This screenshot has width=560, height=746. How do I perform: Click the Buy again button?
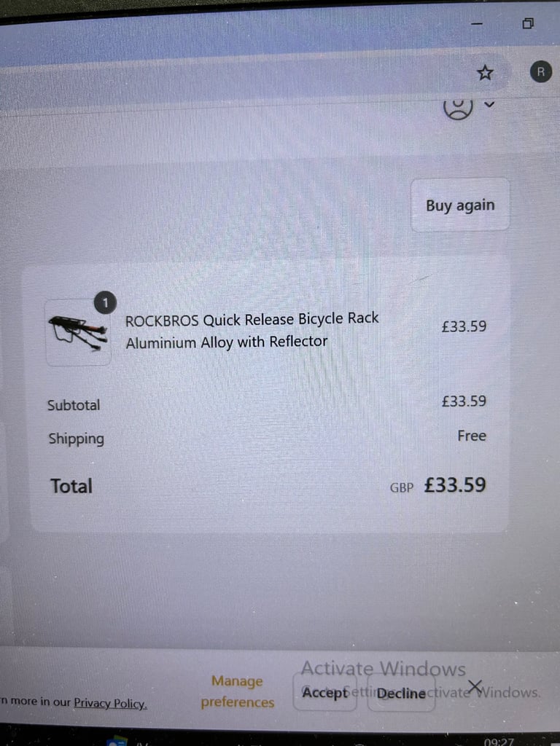(460, 205)
